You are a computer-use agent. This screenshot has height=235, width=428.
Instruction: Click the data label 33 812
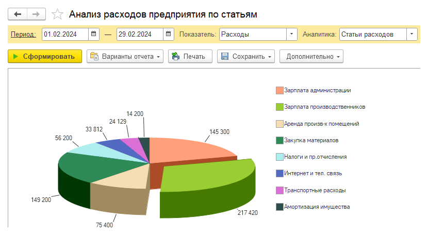pos(94,129)
